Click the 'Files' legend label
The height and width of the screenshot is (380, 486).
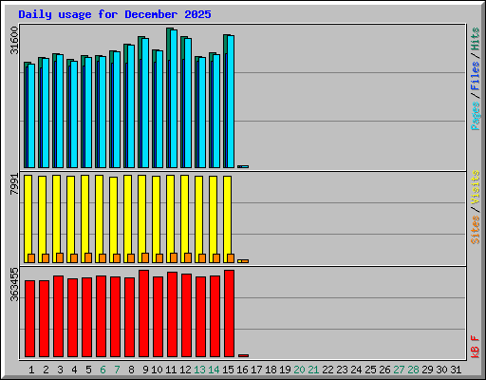click(476, 75)
